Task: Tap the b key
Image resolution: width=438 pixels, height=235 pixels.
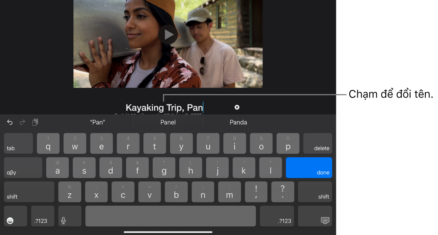Action: pos(176,192)
